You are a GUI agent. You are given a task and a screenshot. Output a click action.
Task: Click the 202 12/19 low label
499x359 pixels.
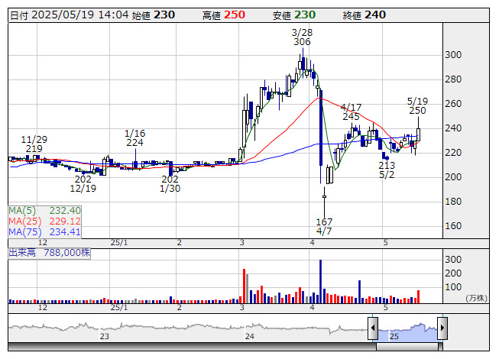83,184
